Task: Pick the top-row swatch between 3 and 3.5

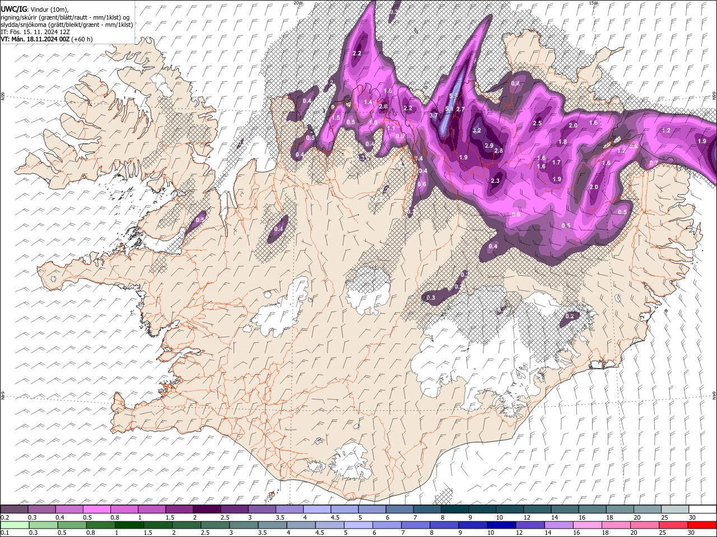Action: click(262, 509)
